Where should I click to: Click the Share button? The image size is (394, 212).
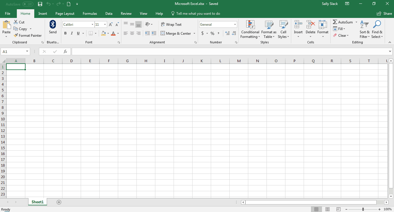384,14
